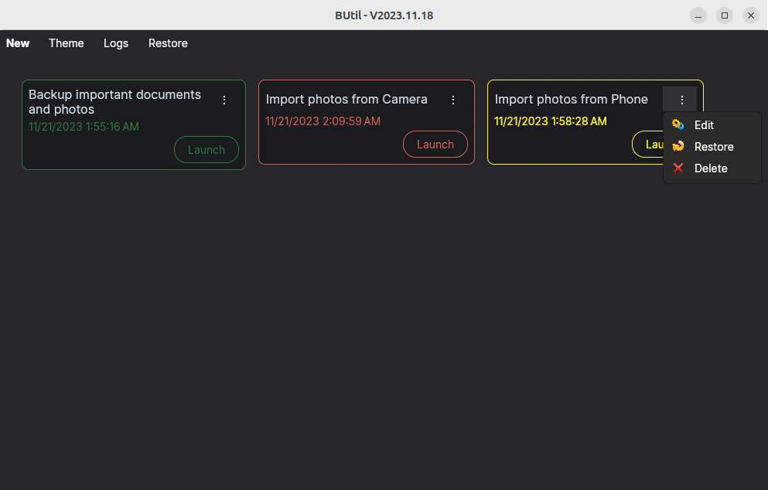This screenshot has height=490, width=768.
Task: Click the Edit gears icon in context menu
Action: point(678,125)
